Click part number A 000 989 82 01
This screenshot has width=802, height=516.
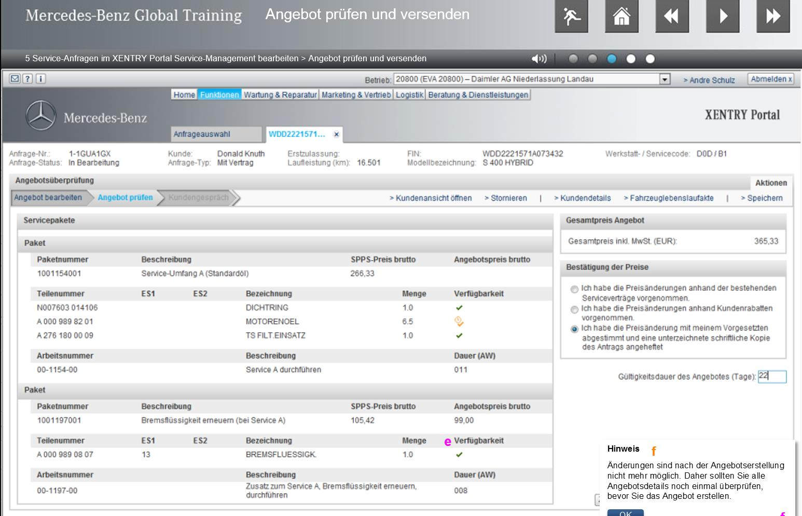click(x=65, y=322)
